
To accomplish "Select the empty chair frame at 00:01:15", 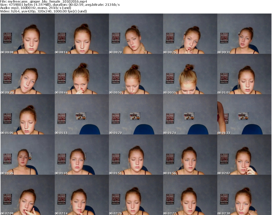I will 82,115.
